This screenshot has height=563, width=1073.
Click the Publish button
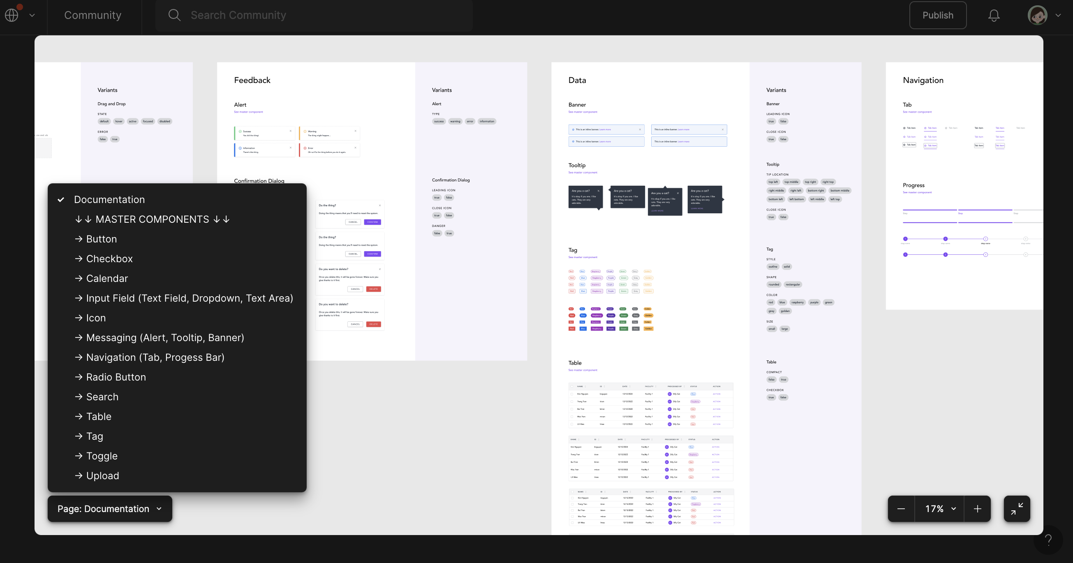tap(938, 15)
